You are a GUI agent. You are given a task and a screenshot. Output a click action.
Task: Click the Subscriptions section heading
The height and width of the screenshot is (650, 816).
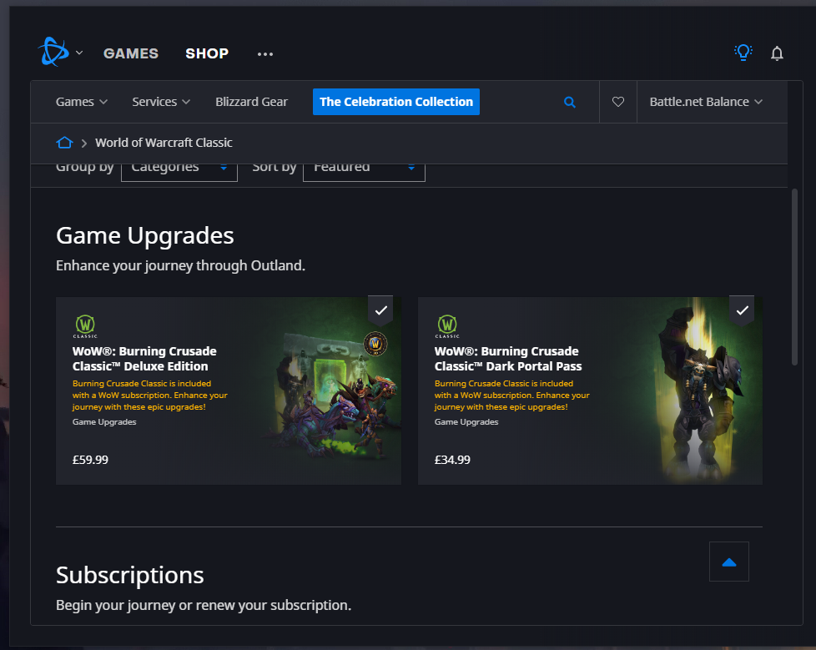click(x=129, y=576)
